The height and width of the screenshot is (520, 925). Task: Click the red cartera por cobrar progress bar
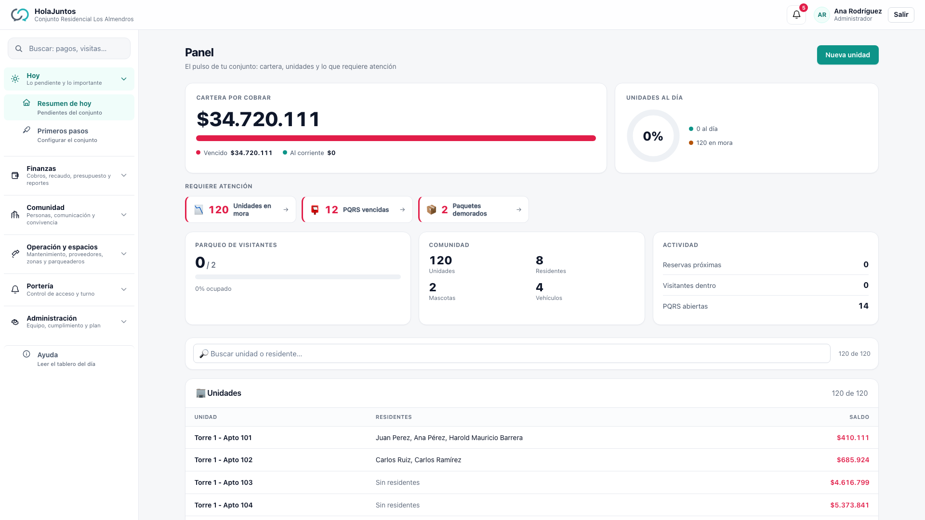(396, 138)
